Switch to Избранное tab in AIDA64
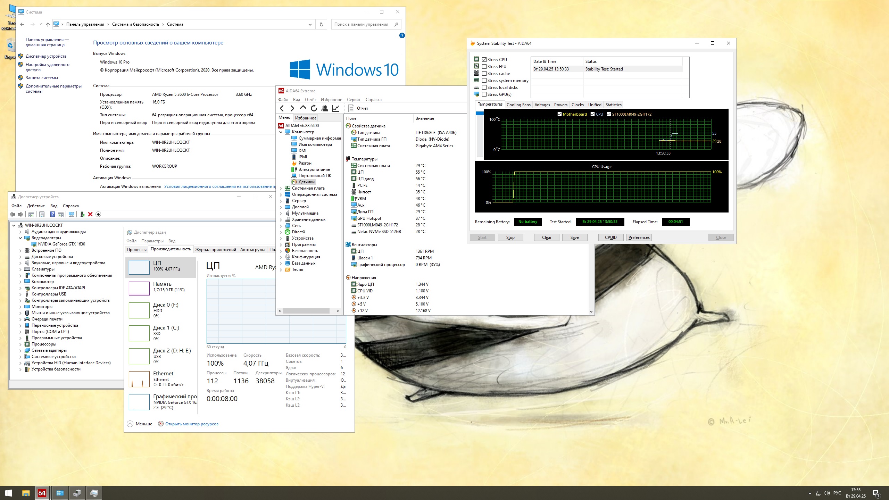Viewport: 889px width, 500px height. [306, 118]
